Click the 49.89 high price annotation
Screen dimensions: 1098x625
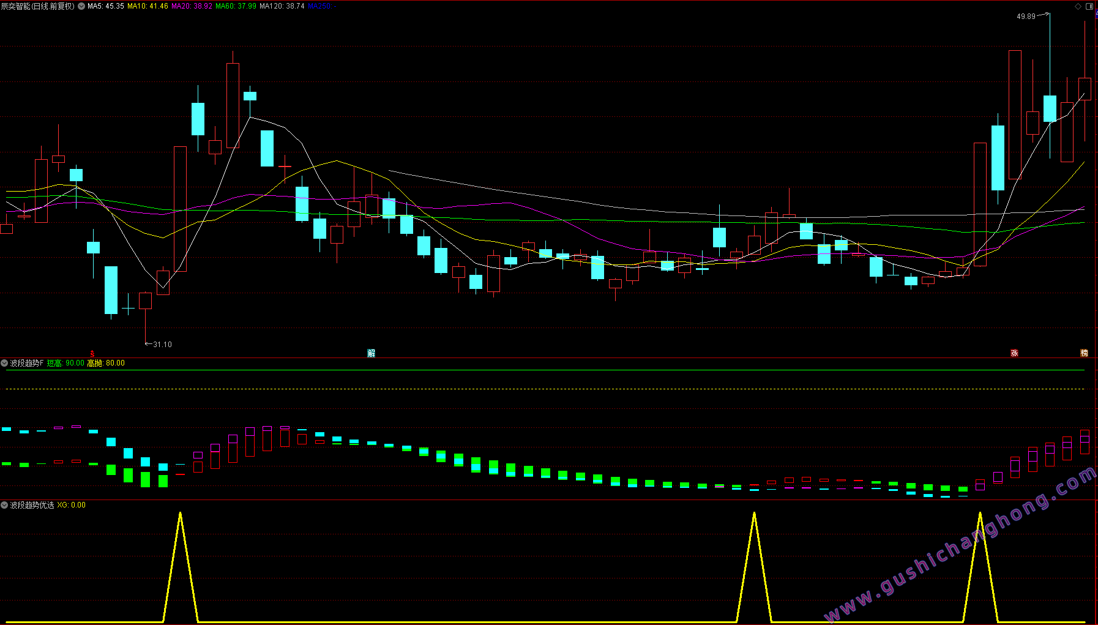1026,17
